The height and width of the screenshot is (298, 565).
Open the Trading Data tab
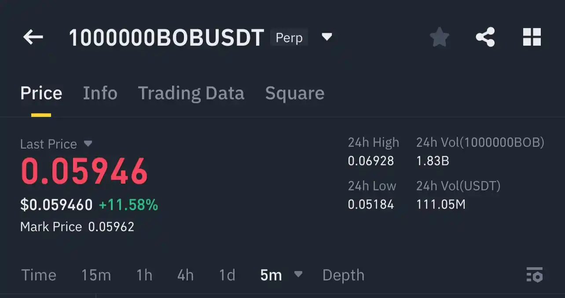pyautogui.click(x=191, y=93)
